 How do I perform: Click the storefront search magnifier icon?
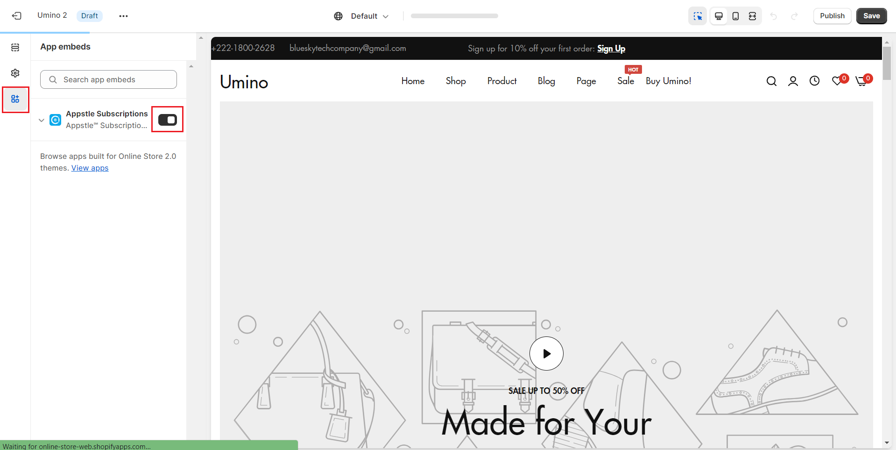point(771,81)
